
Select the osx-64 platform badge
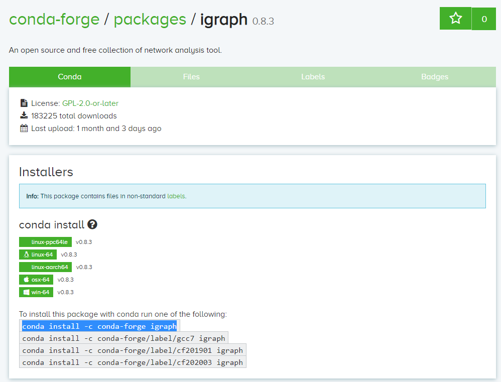[x=36, y=280]
